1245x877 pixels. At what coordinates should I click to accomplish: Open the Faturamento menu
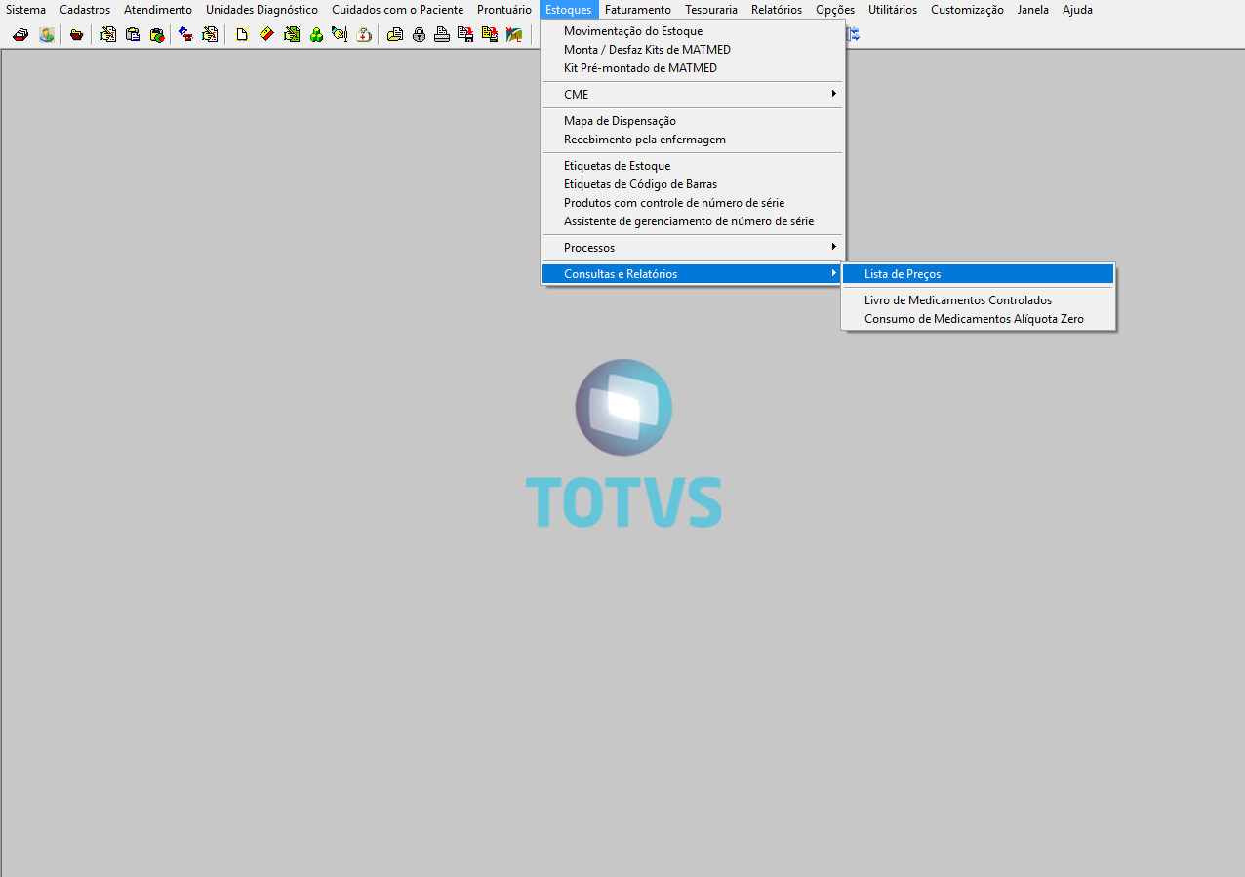pos(638,10)
